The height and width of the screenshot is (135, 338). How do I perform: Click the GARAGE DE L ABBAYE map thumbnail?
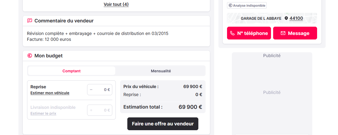[272, 18]
